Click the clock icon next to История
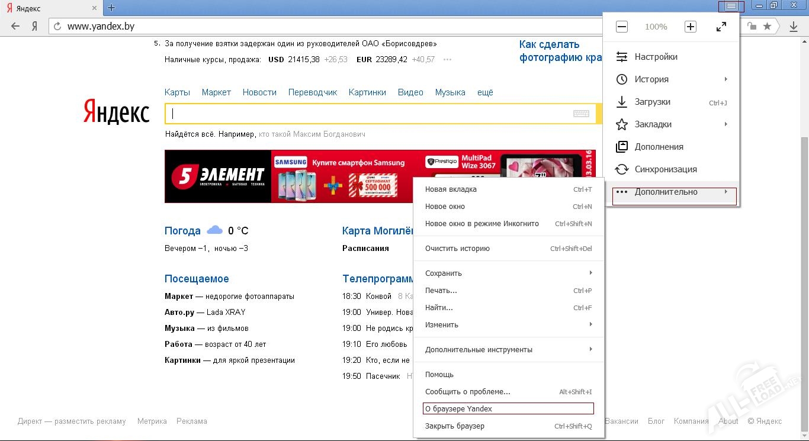The image size is (809, 441). pyautogui.click(x=622, y=79)
